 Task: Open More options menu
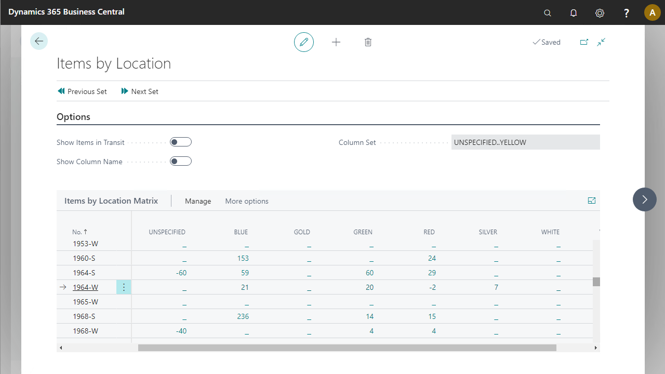pyautogui.click(x=247, y=201)
